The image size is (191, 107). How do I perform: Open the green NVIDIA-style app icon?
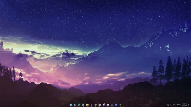click(x=120, y=105)
